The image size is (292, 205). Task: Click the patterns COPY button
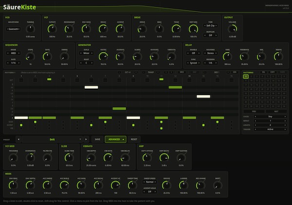pos(273,72)
